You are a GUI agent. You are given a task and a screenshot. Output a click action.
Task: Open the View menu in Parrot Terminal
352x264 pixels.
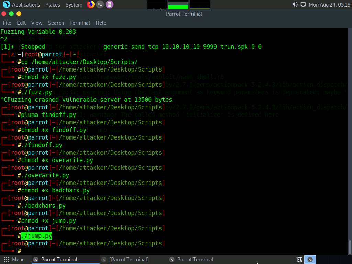(37, 23)
